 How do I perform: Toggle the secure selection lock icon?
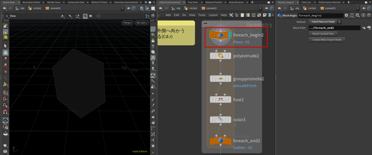pyautogui.click(x=5, y=52)
